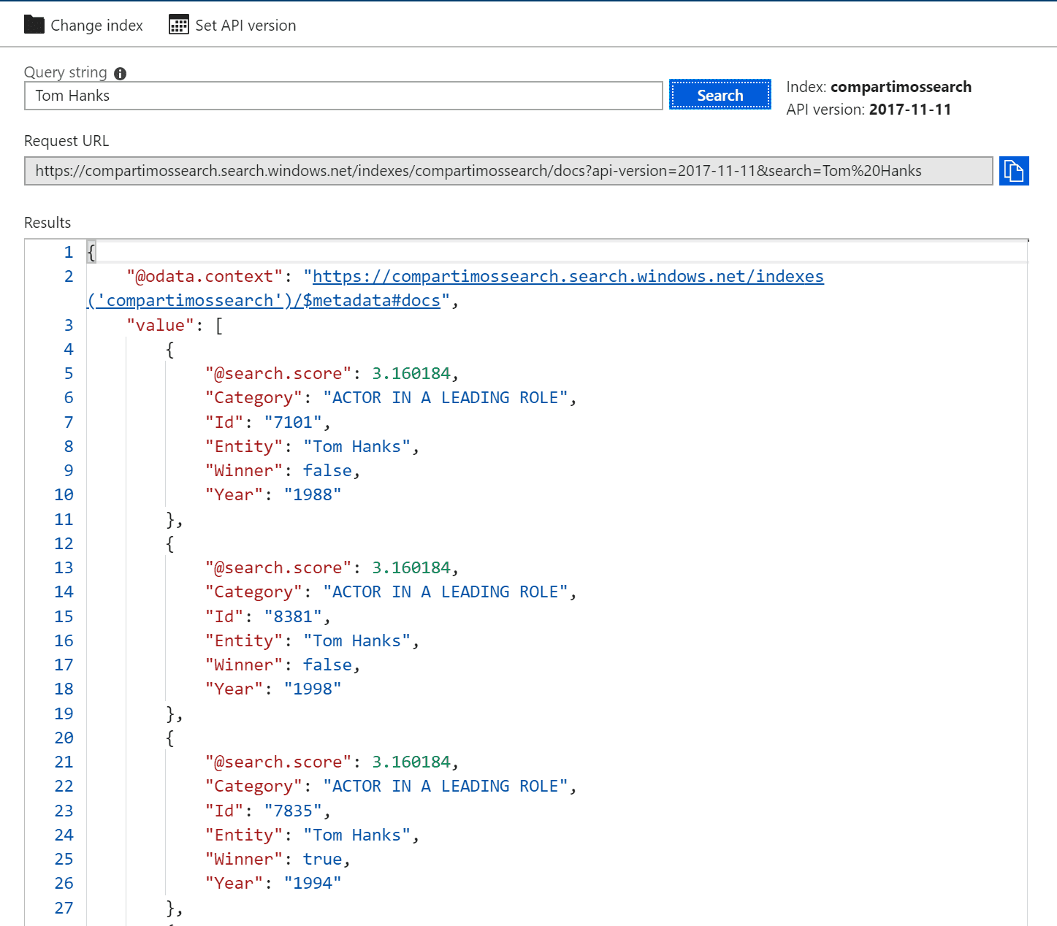Screen dimensions: 1057x926
Task: Click the Year value "1998"
Action: click(x=313, y=689)
